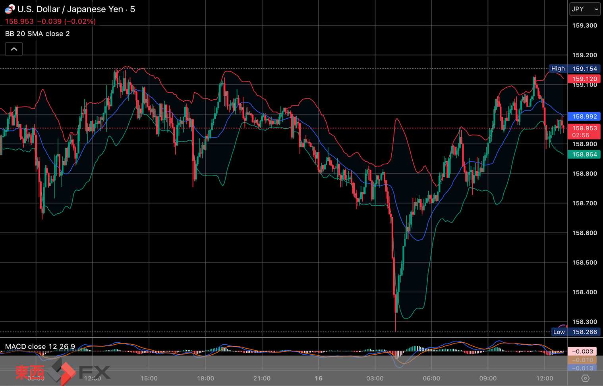Open symbol search via U.S. Dollar title
This screenshot has width=603, height=386.
76,9
